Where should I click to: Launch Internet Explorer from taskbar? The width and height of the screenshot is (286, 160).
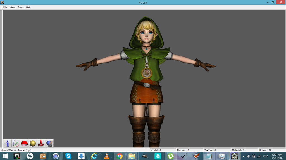tap(94, 156)
